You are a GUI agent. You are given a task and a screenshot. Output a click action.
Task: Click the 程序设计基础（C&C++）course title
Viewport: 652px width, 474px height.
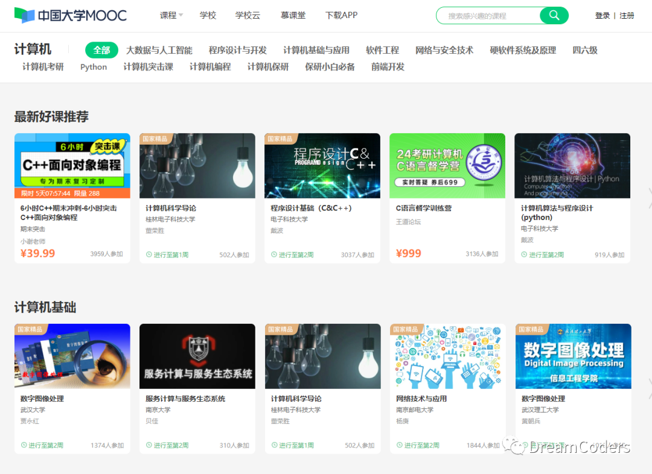click(x=312, y=208)
